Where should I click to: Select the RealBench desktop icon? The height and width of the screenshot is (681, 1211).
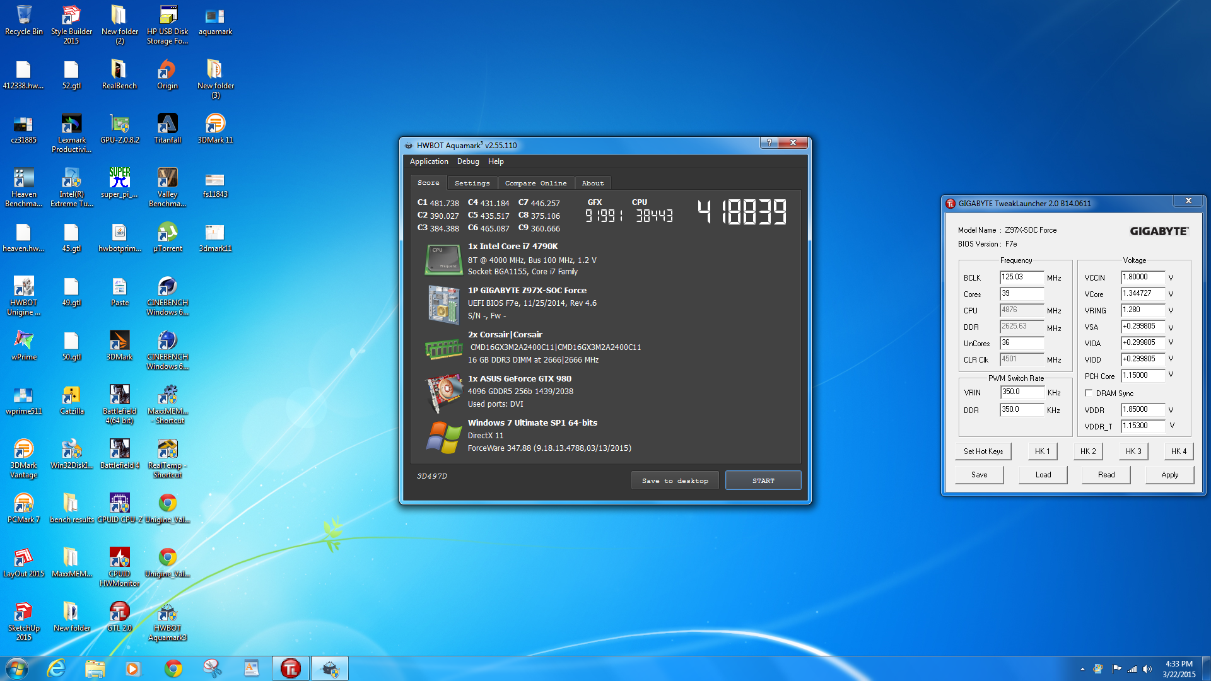click(x=119, y=74)
